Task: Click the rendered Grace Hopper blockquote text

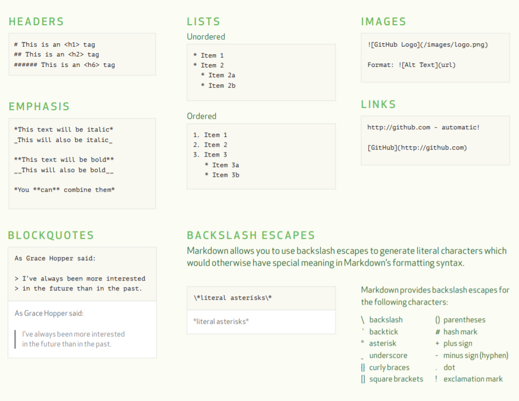Action: click(73, 339)
